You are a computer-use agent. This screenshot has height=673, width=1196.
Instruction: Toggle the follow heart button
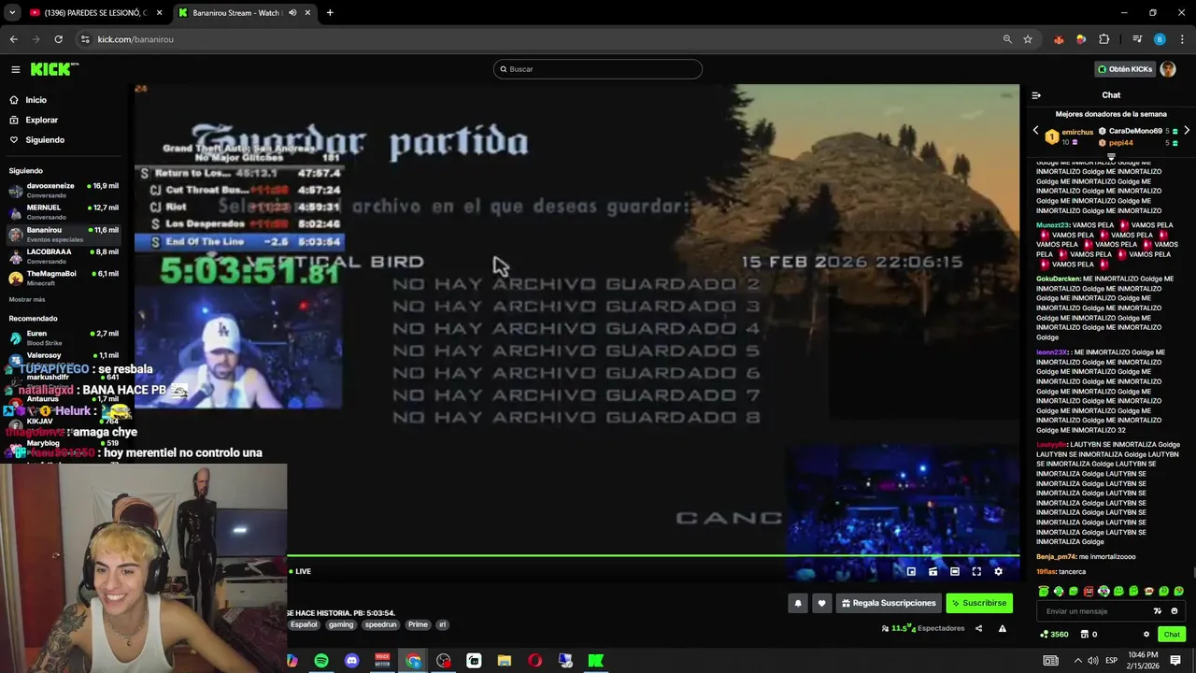(821, 603)
